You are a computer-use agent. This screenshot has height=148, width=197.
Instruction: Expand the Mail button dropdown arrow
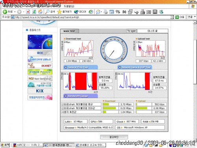(x=101, y=12)
